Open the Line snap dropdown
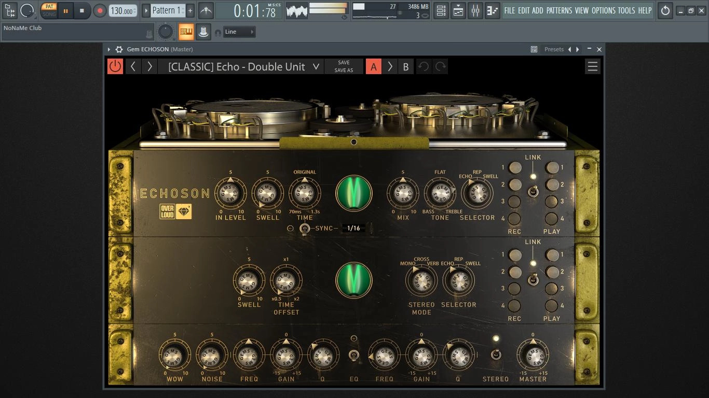This screenshot has width=709, height=398. coord(239,32)
